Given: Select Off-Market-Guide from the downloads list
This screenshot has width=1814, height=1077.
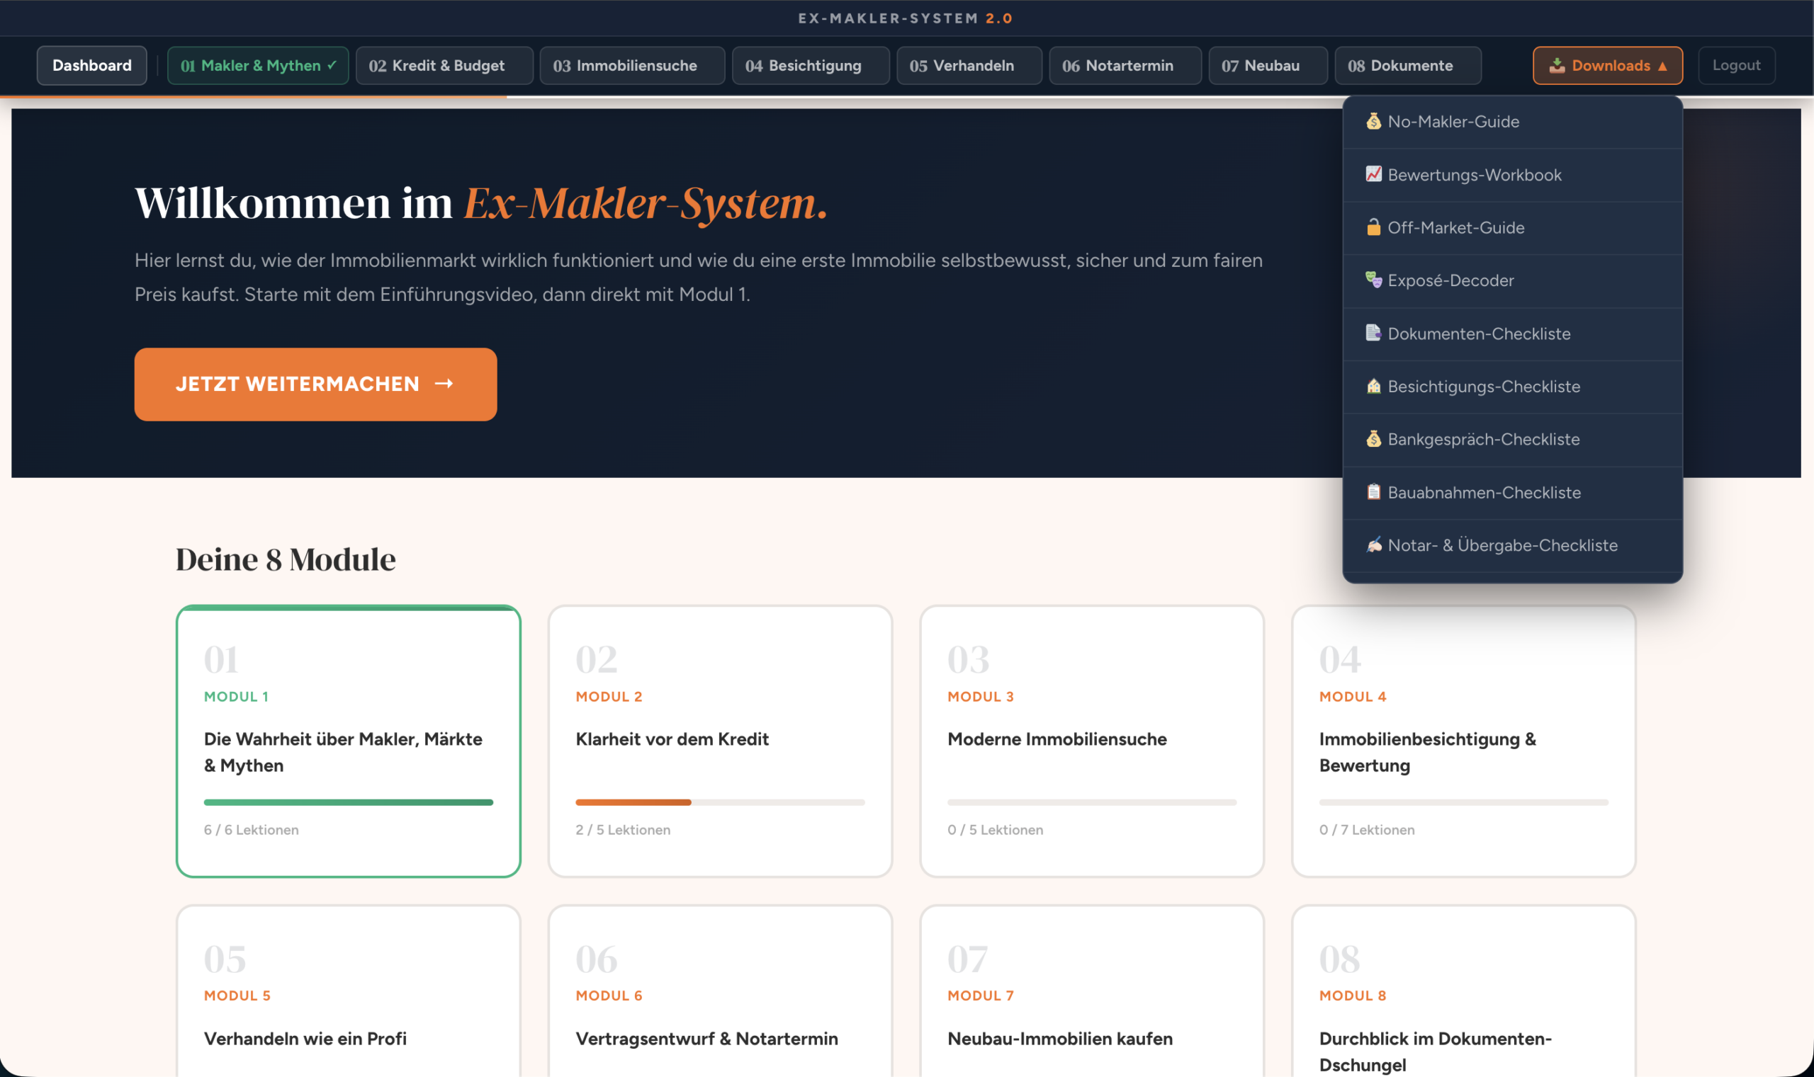Looking at the screenshot, I should (x=1513, y=228).
